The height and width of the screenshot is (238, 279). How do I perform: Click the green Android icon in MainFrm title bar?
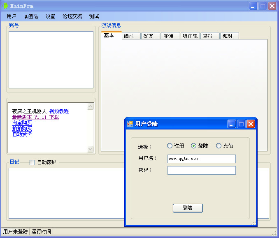pyautogui.click(x=5, y=6)
